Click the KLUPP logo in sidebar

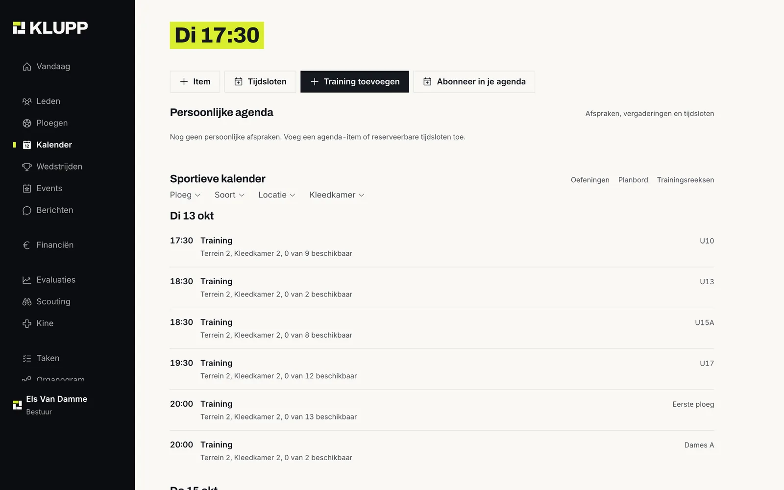pos(50,28)
